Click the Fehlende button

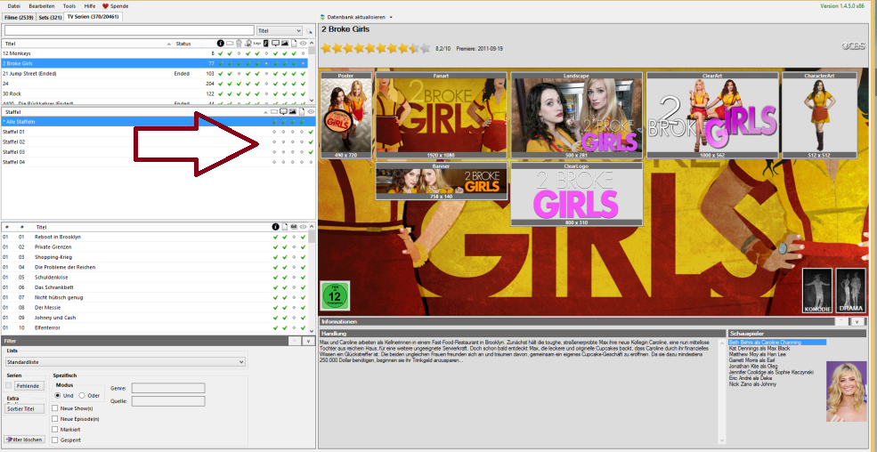tap(29, 385)
